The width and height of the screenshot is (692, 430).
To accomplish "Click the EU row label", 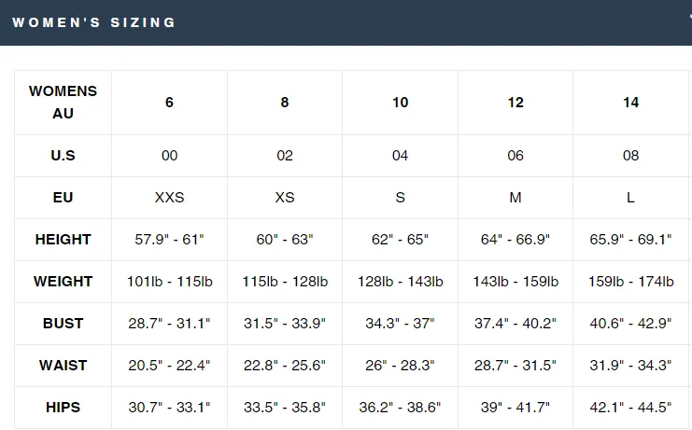I will 64,198.
